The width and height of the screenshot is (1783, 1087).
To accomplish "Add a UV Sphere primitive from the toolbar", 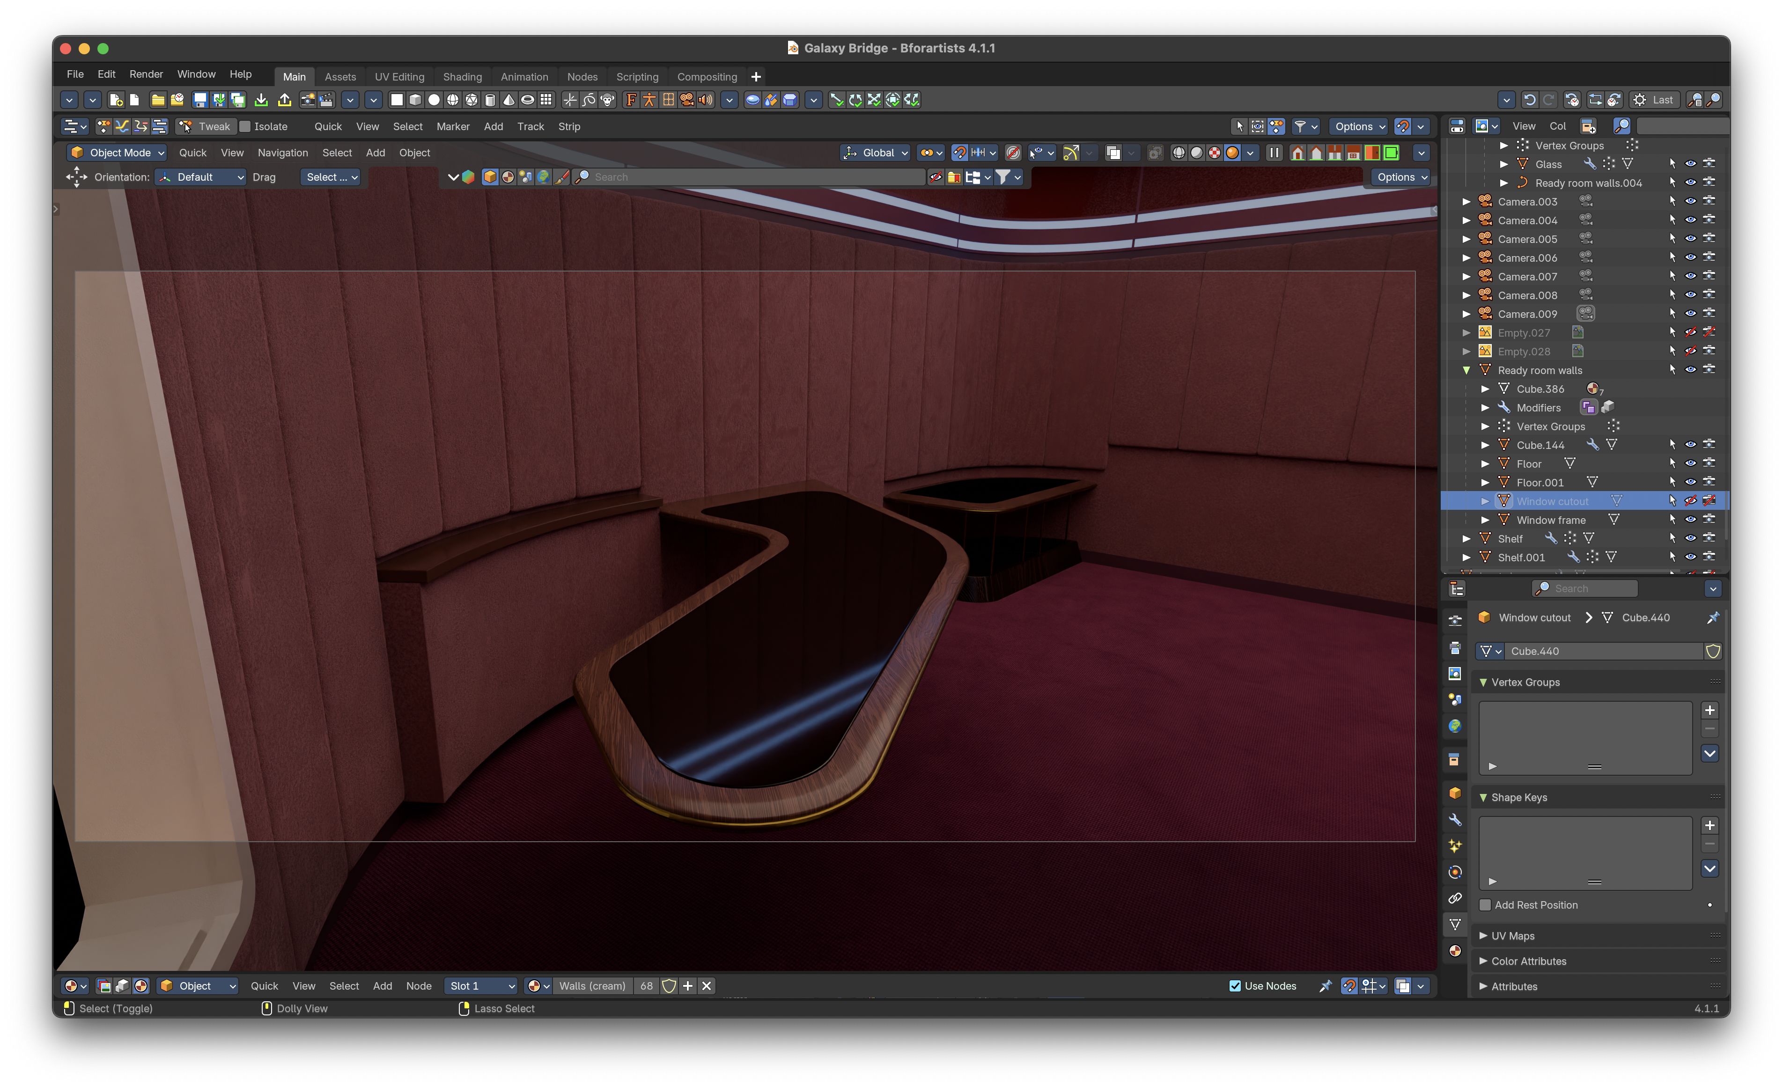I will coord(453,100).
